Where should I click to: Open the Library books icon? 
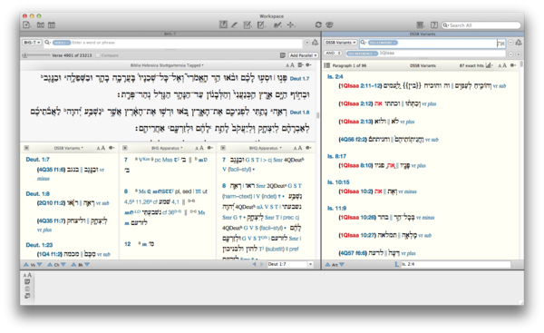click(x=41, y=24)
